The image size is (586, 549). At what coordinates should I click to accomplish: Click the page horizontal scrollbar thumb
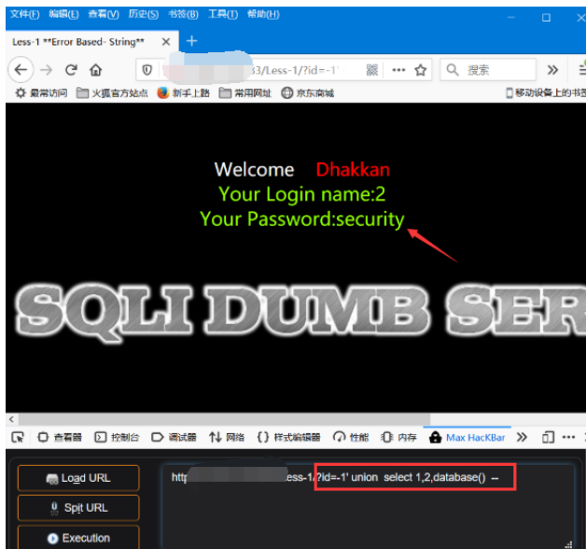tap(224, 419)
